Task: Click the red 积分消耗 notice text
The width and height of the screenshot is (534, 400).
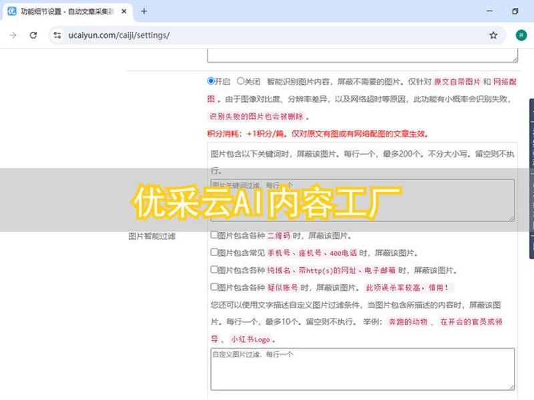Action: coord(318,134)
